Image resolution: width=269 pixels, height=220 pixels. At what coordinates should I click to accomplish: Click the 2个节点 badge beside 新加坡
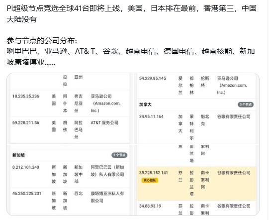click(119, 155)
